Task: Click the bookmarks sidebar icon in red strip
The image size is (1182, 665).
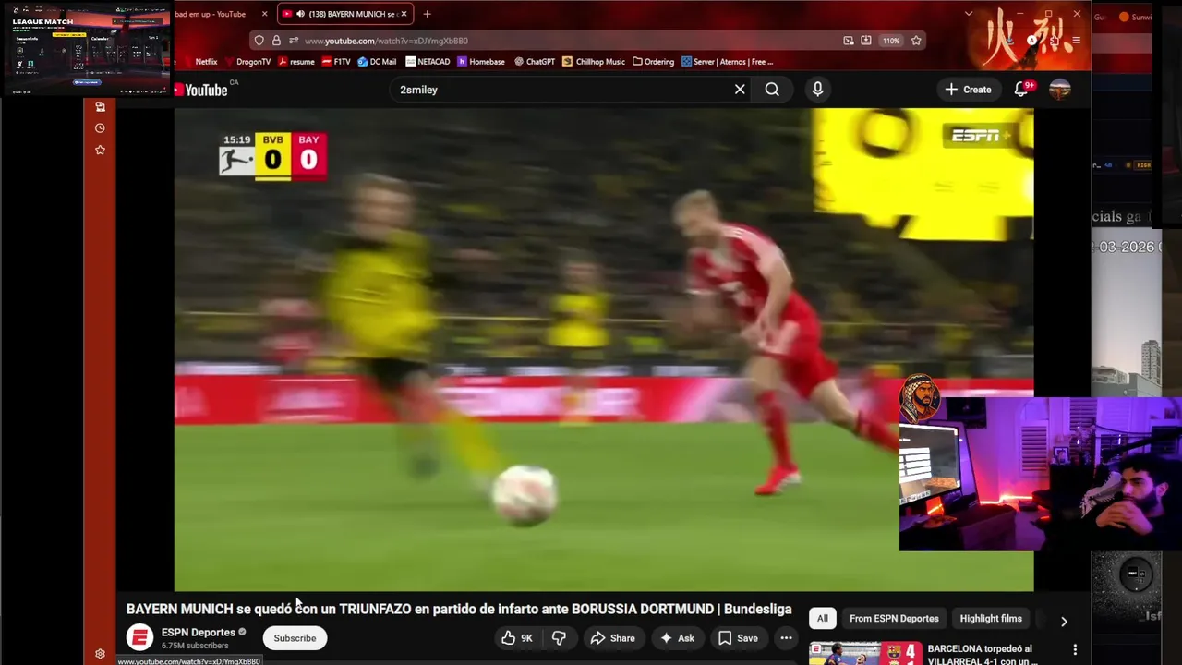Action: click(100, 106)
